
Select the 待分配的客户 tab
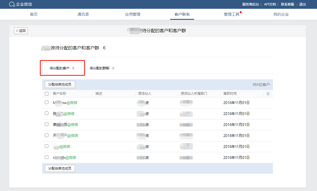click(x=62, y=68)
